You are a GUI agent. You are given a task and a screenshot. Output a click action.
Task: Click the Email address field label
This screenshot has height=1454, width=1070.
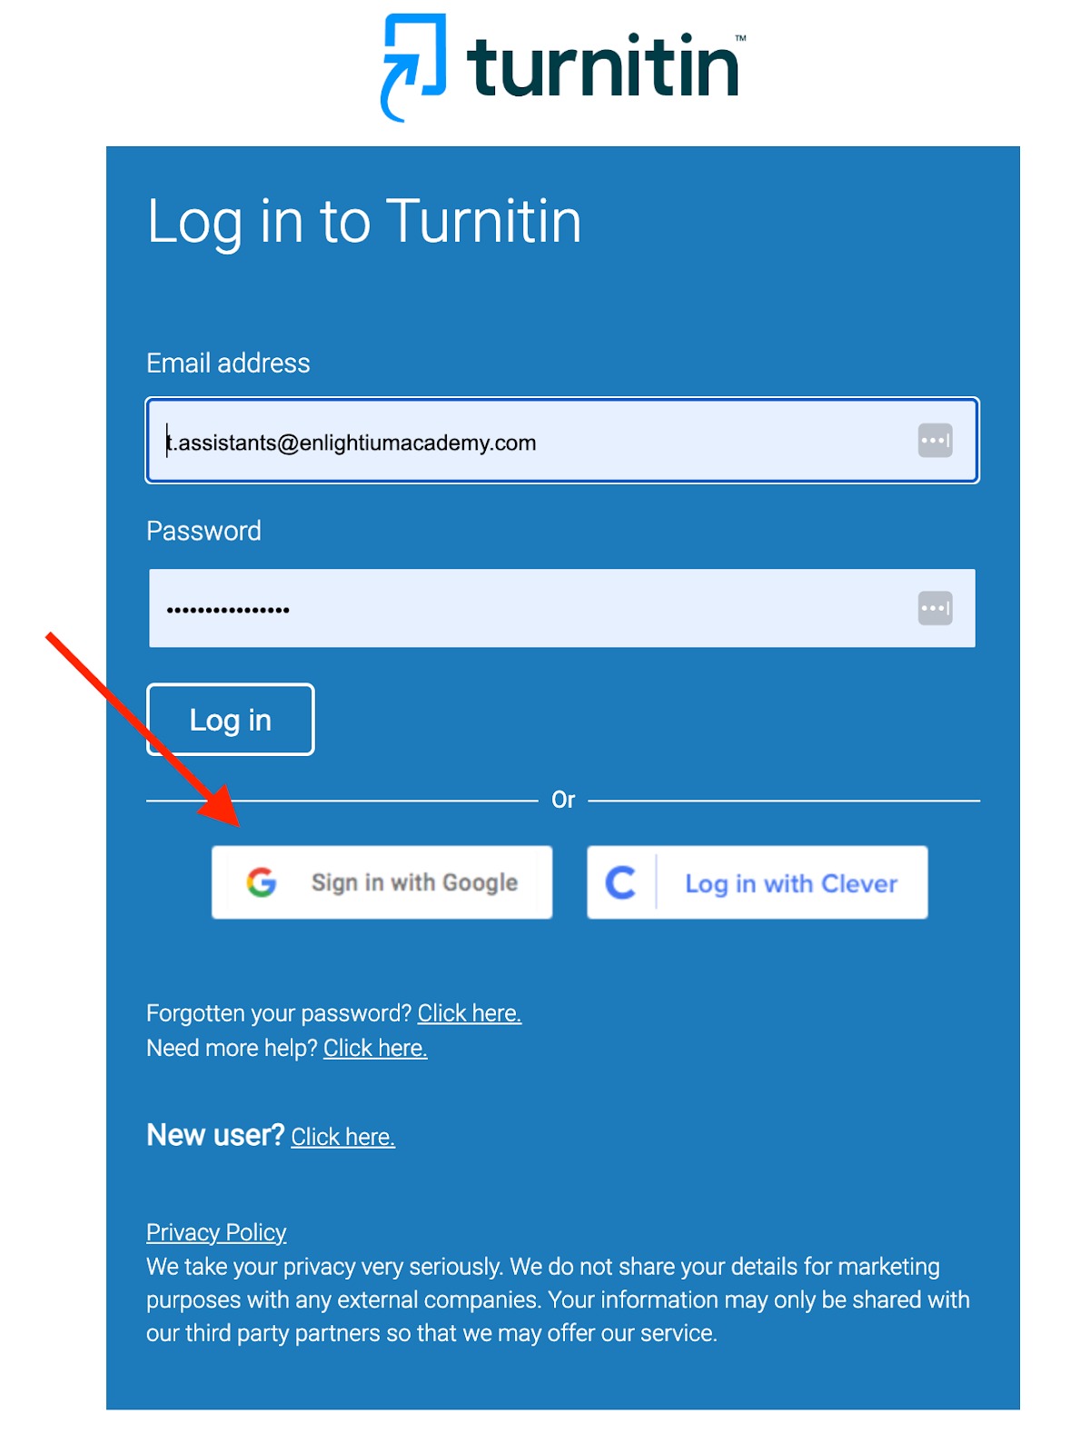(228, 363)
